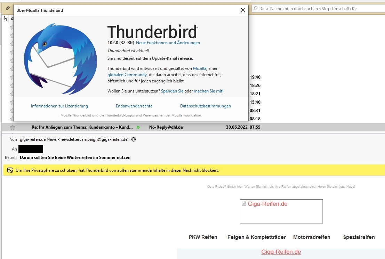Open the Endanwenderrechte link
Viewport: 385px width, 259px height.
134,106
